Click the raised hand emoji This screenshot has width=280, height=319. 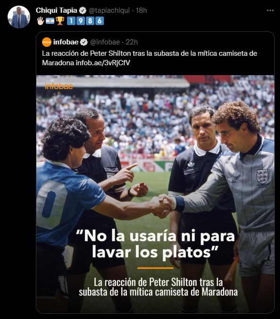[41, 21]
